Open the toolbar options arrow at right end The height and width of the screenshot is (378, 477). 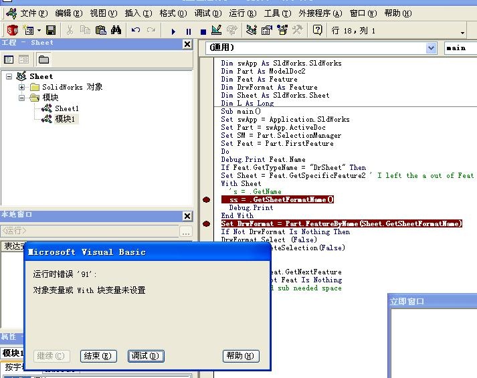pyautogui.click(x=462, y=33)
